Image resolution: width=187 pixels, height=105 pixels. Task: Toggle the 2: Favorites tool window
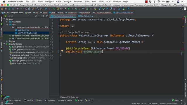tap(1, 75)
